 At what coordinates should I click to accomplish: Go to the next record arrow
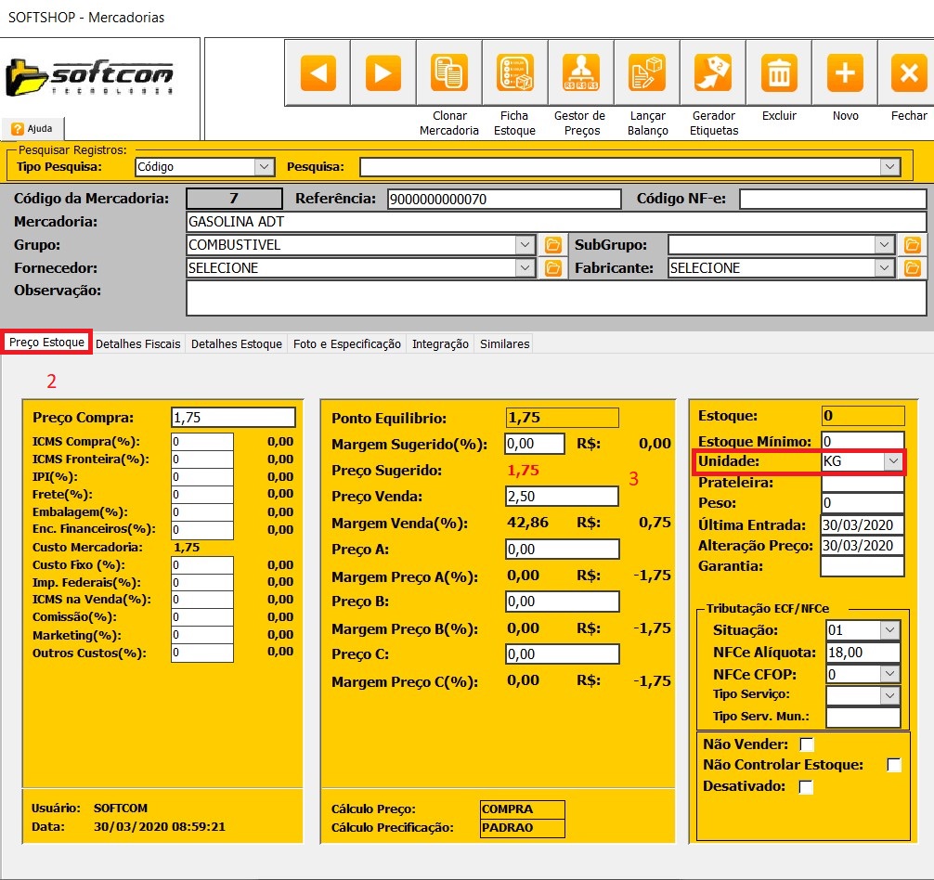click(x=383, y=72)
